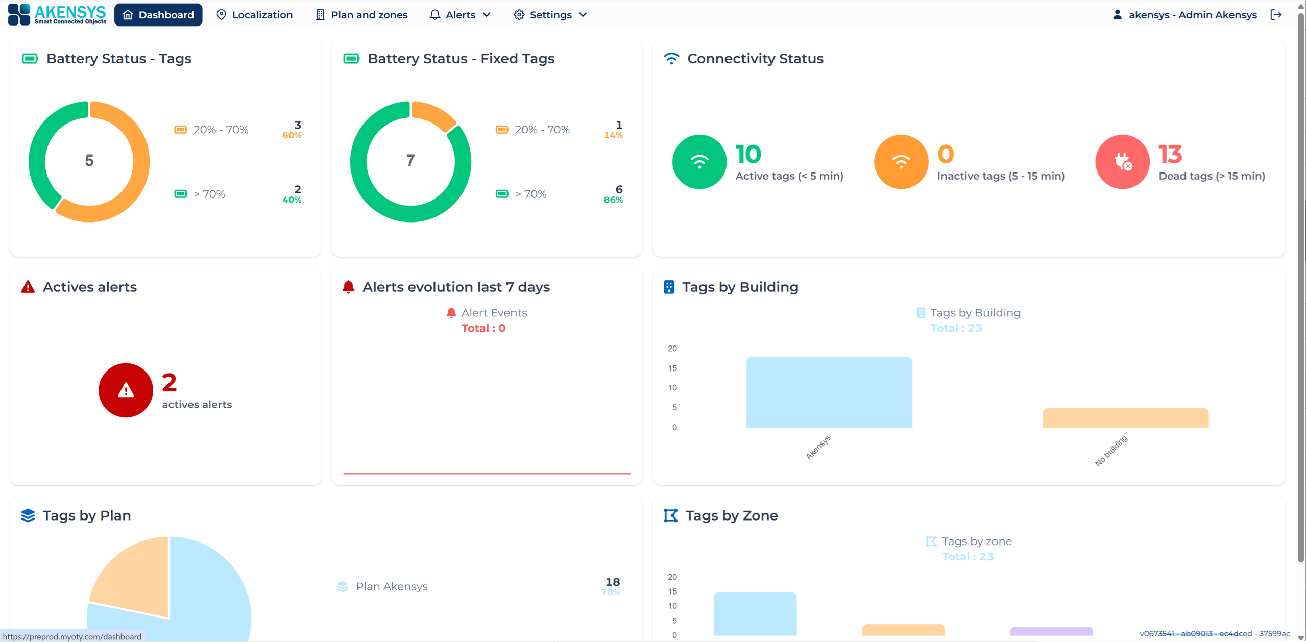Click the red active alerts warning circle

(126, 390)
